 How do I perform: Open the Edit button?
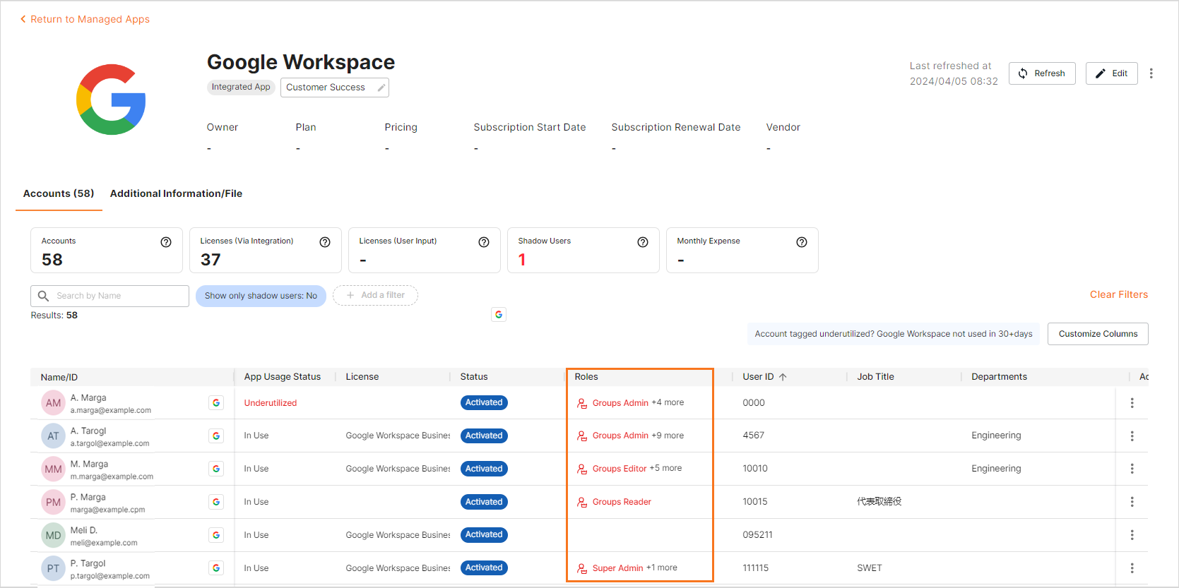point(1111,73)
